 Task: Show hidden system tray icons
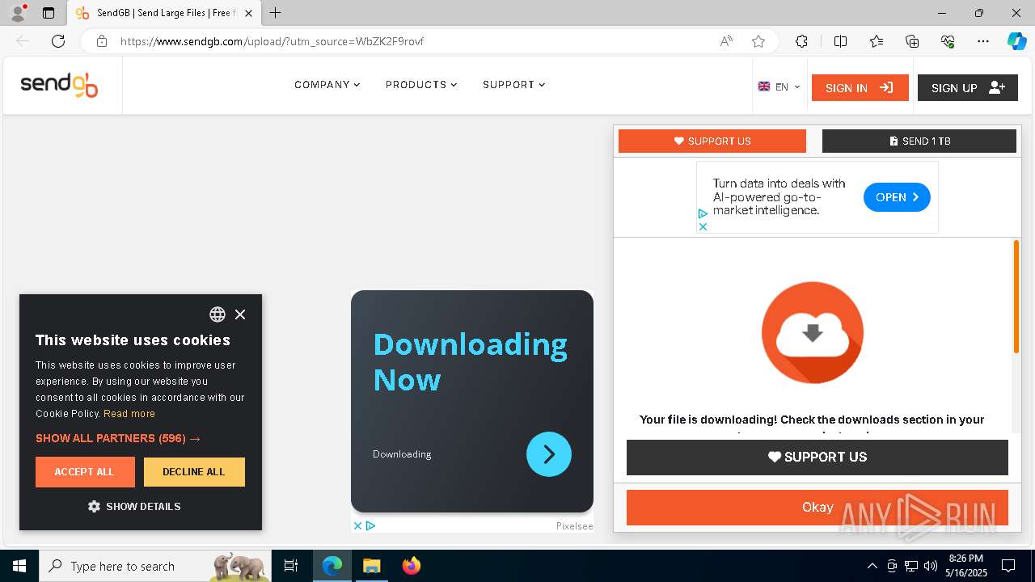click(872, 566)
